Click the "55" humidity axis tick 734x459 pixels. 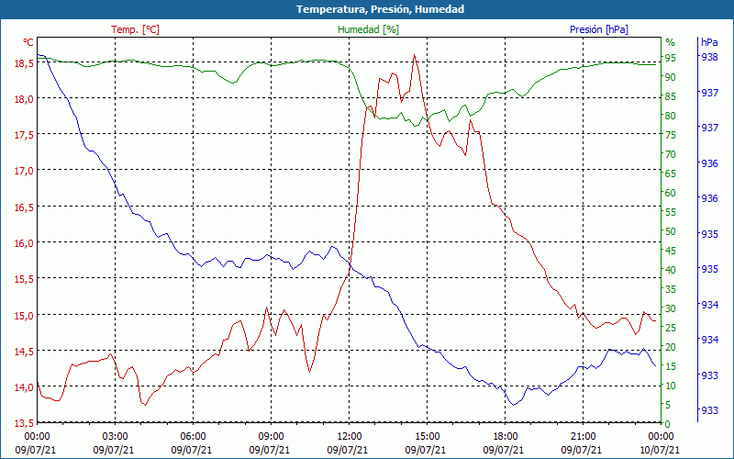pos(671,212)
